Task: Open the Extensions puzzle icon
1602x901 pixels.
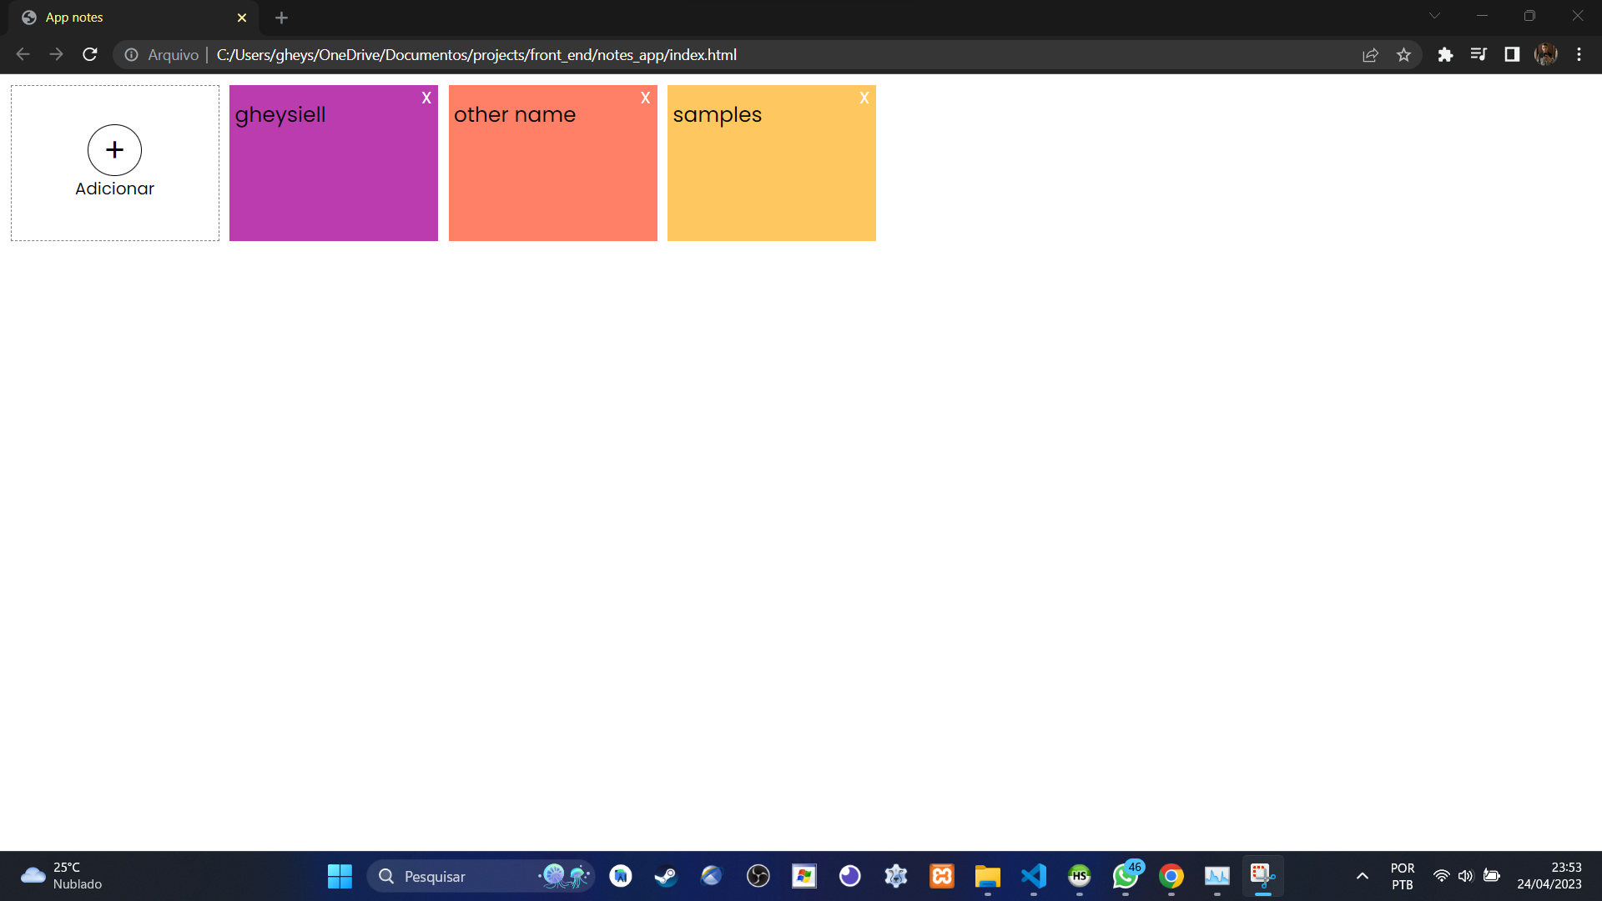Action: coord(1445,55)
